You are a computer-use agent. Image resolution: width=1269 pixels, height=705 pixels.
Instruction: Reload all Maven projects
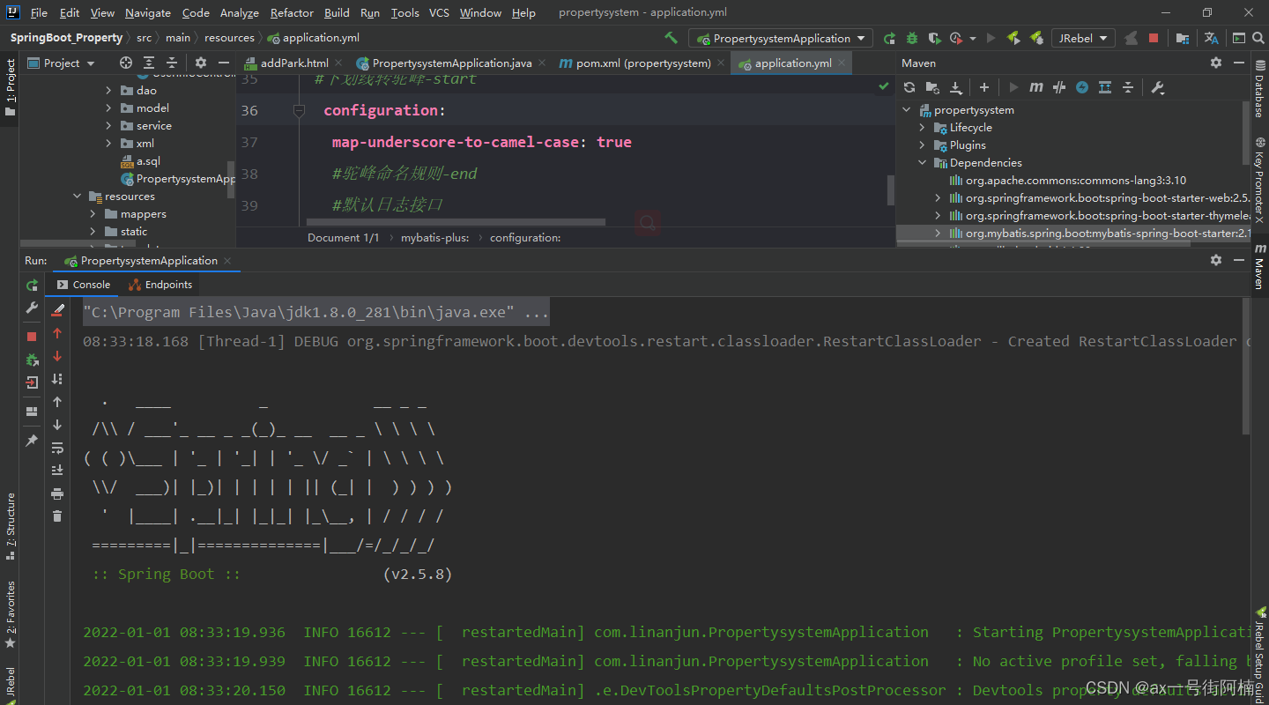tap(909, 87)
